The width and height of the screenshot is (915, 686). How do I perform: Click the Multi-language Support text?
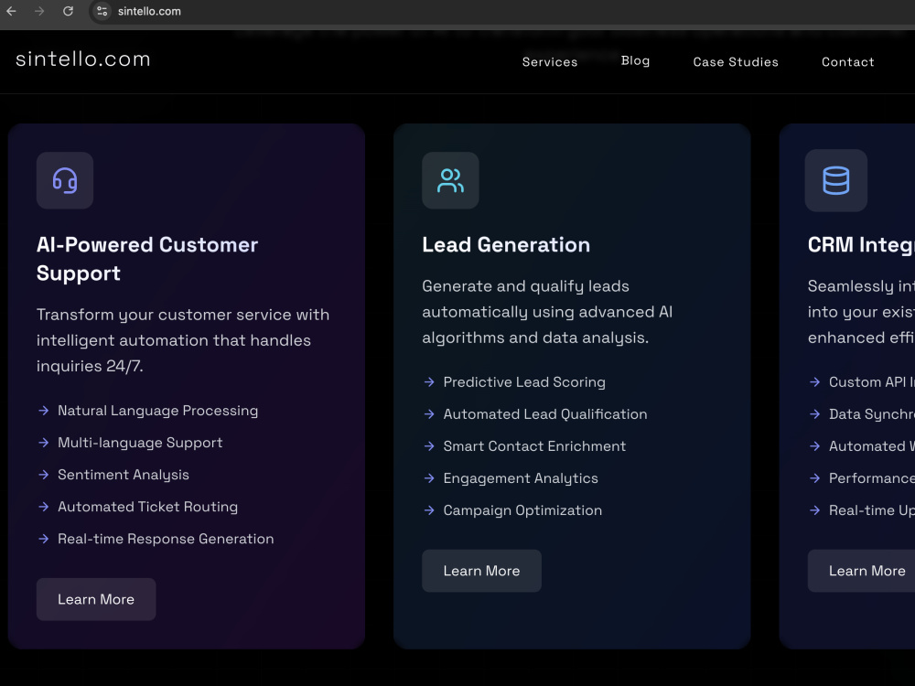[x=140, y=443]
